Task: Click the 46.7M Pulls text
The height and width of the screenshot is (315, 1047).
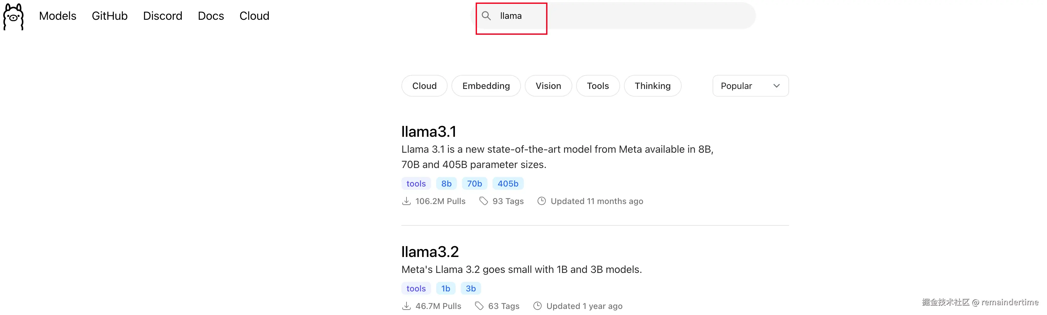Action: click(x=438, y=306)
